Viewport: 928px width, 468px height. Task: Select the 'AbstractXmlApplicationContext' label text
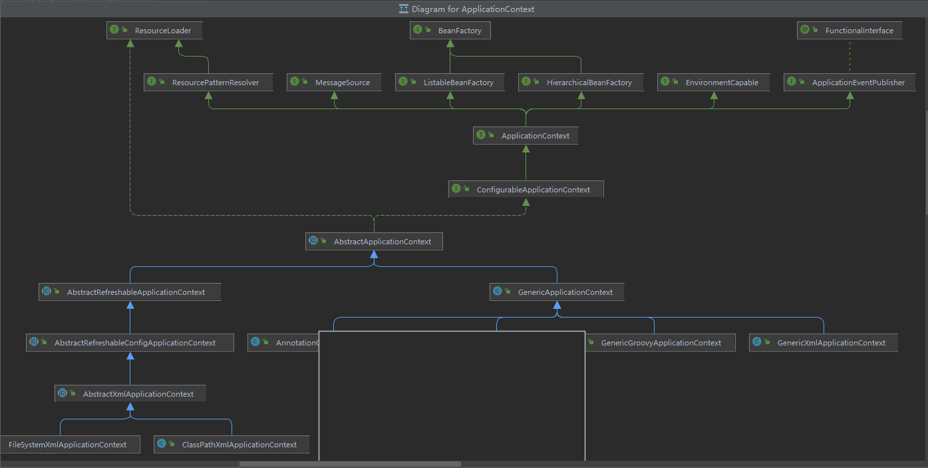click(x=138, y=394)
